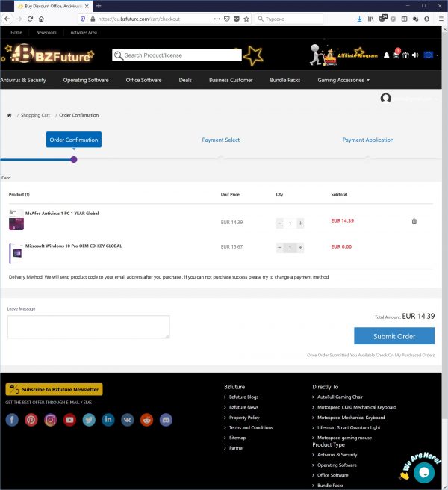Open shopping cart icon in header

click(396, 55)
